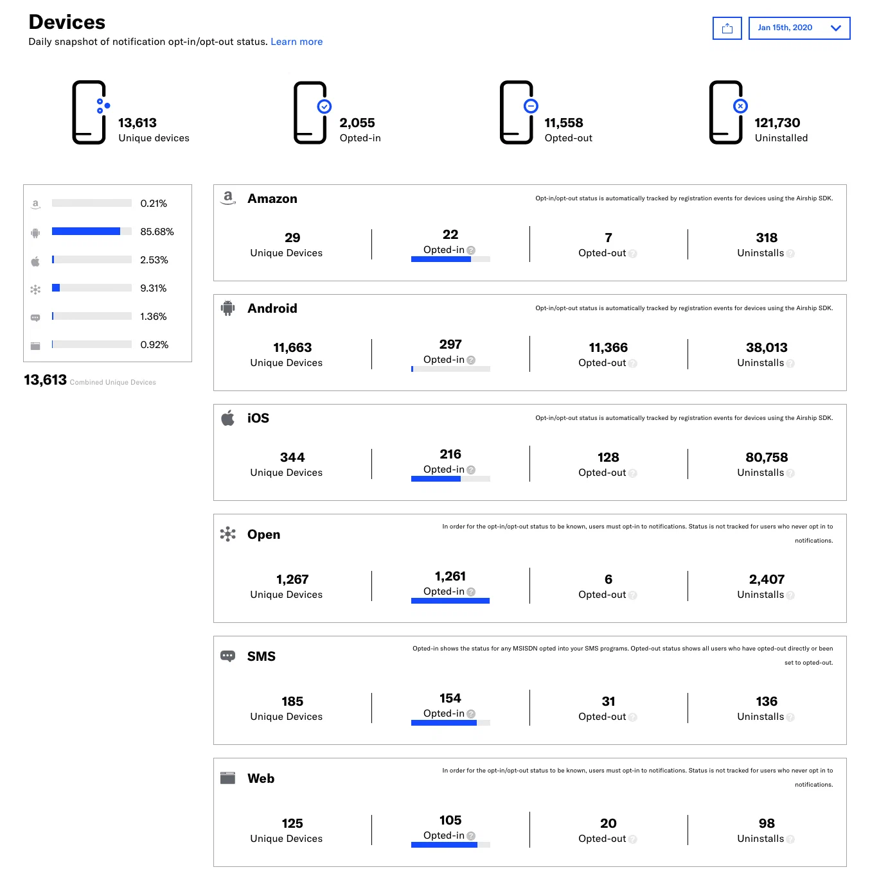Click the Uninstalled phone icon in the summary
The width and height of the screenshot is (870, 883).
(x=727, y=112)
